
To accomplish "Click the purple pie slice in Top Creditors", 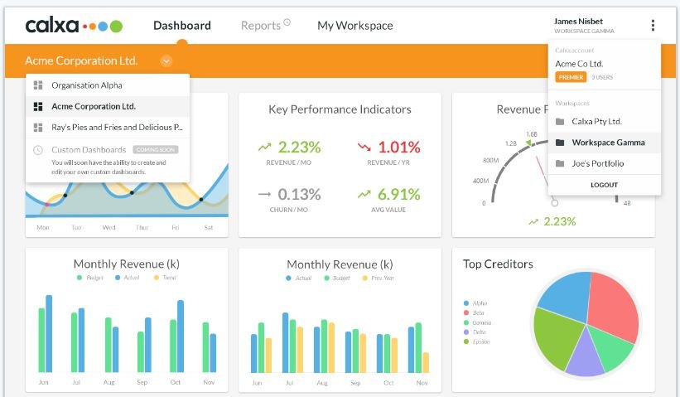I will [x=586, y=356].
